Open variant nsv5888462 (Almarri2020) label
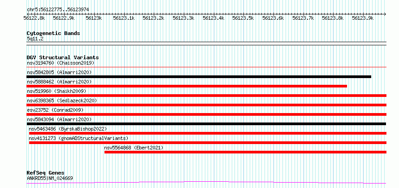The width and height of the screenshot is (399, 188). (59, 82)
